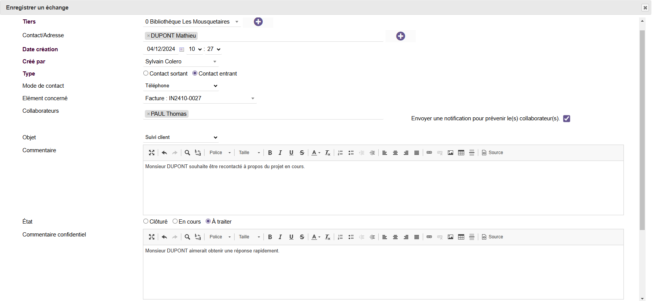Click the Source button in the Commentaire toolbar
Viewport: 652px width, 301px height.
[492, 153]
